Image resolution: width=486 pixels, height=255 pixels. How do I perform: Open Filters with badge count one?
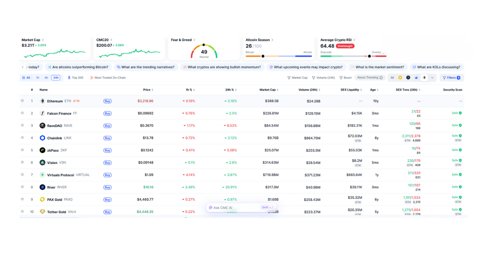(452, 77)
